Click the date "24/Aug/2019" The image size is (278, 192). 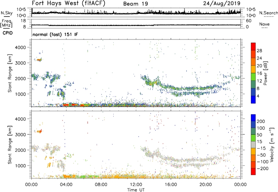coord(222,3)
